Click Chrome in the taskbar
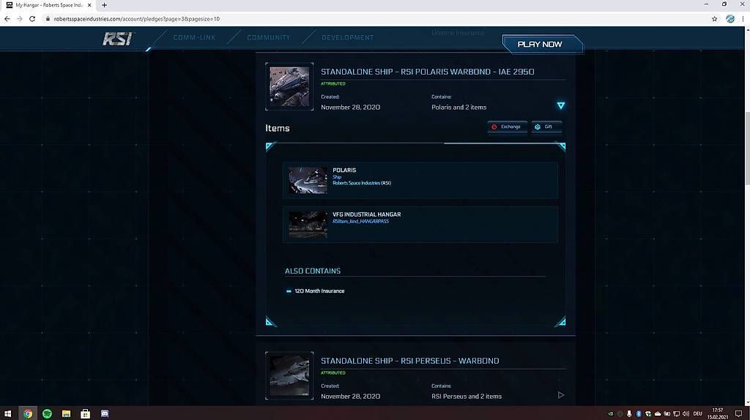 28,413
